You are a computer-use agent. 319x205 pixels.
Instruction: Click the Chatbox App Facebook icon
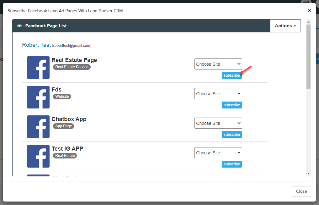[38, 127]
